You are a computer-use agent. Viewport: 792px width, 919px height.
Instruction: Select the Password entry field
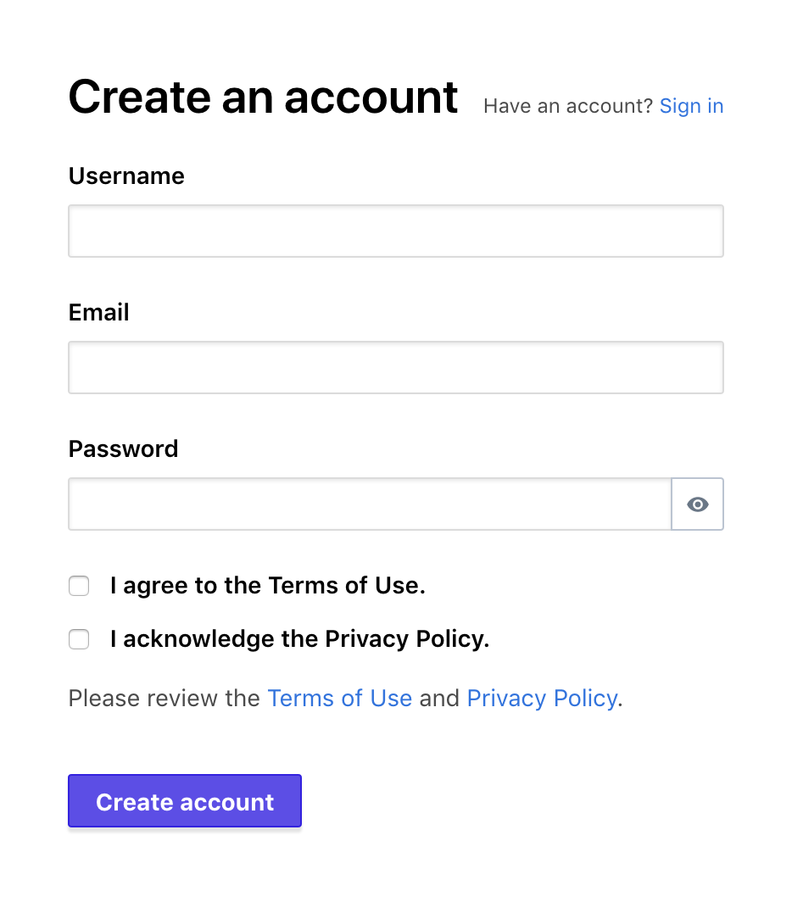point(370,504)
